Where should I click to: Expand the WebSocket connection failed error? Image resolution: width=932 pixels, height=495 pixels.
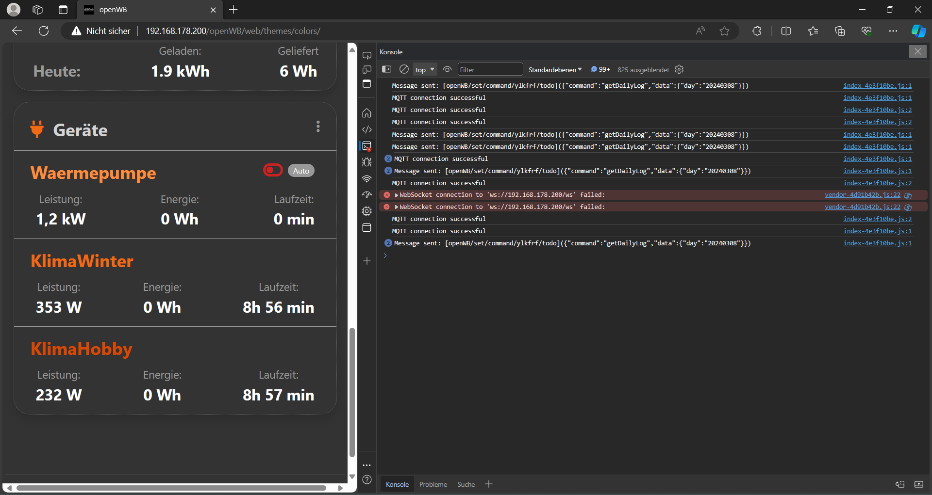coord(396,194)
